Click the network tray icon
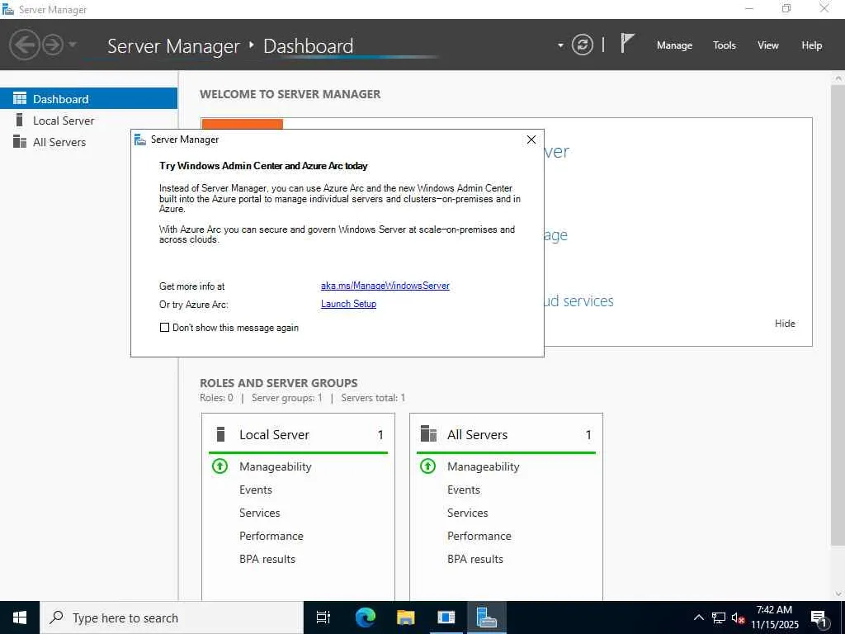Screen dimensions: 845x634 pos(719,617)
